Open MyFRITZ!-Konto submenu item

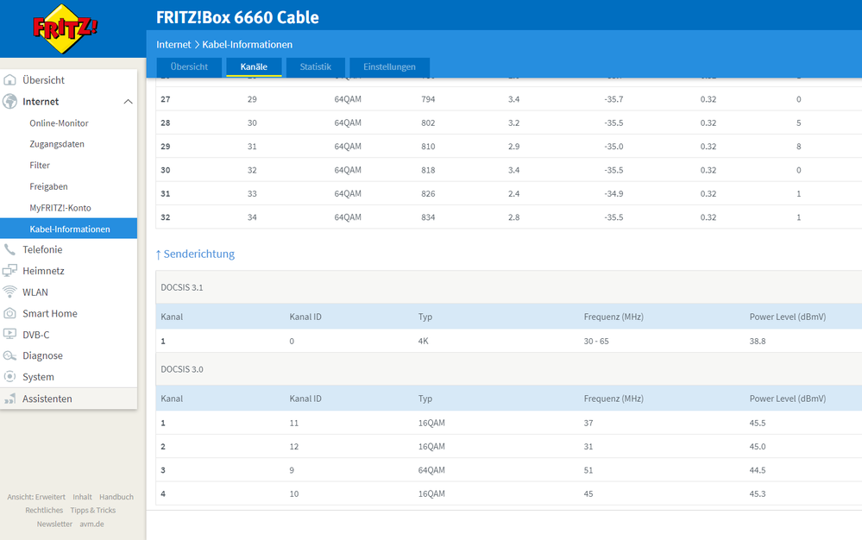coord(60,208)
